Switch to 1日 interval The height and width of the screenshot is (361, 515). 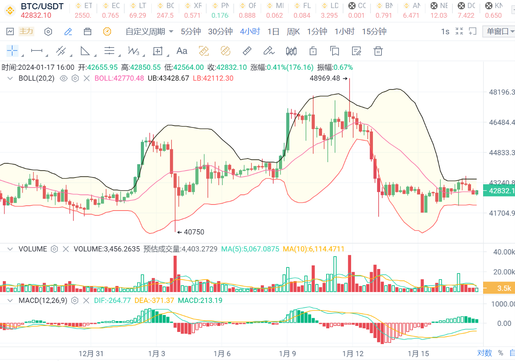click(x=274, y=31)
